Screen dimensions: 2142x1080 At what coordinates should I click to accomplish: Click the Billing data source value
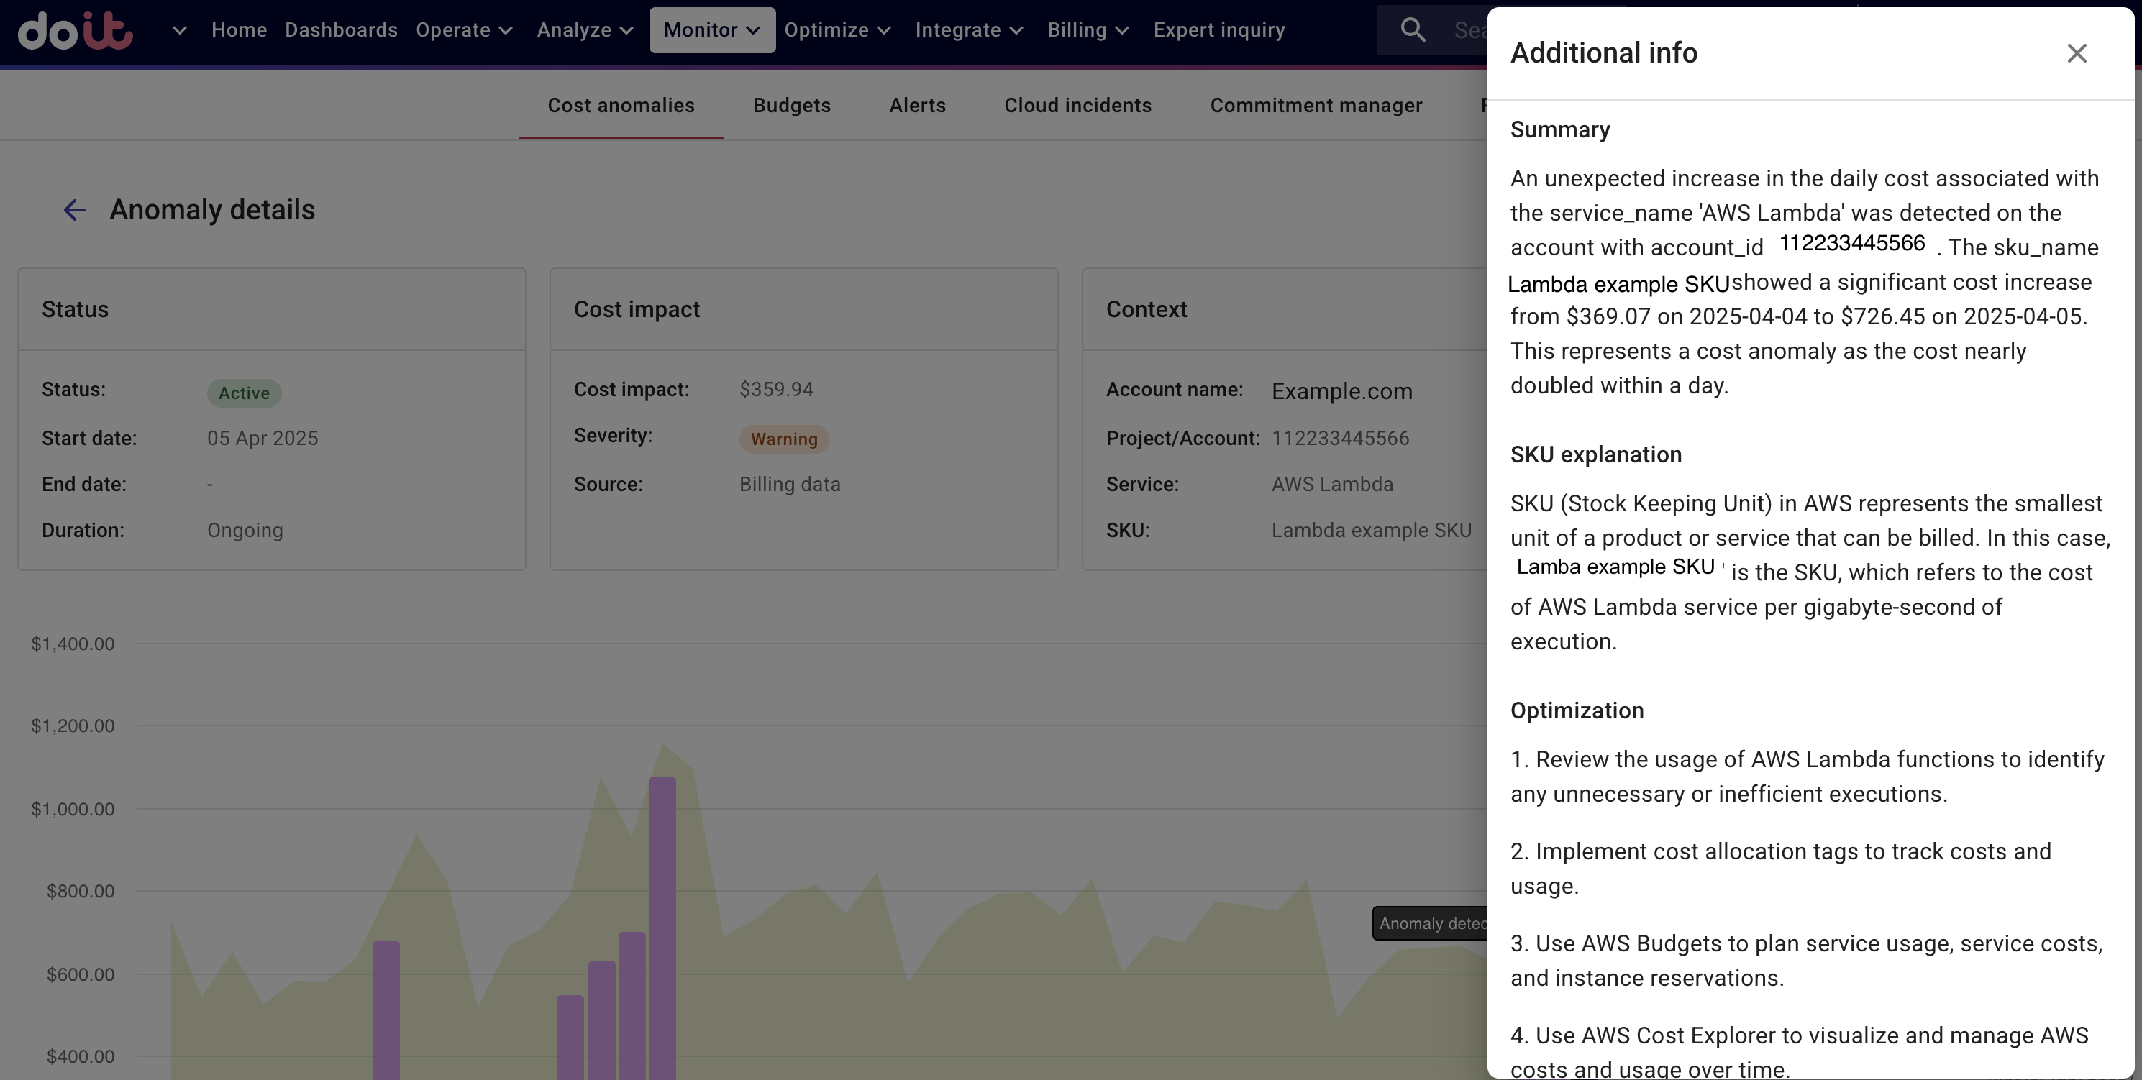pos(789,484)
